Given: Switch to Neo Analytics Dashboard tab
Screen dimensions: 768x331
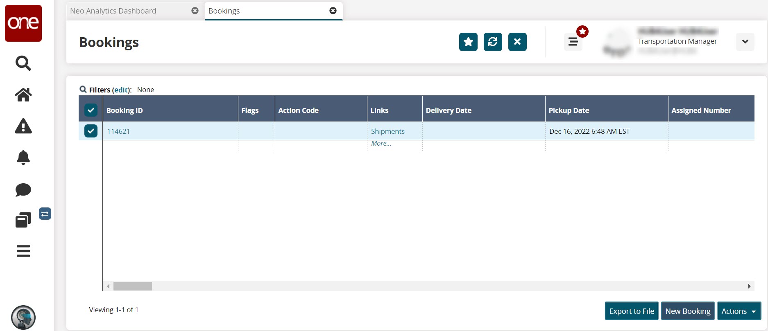Looking at the screenshot, I should click(113, 11).
